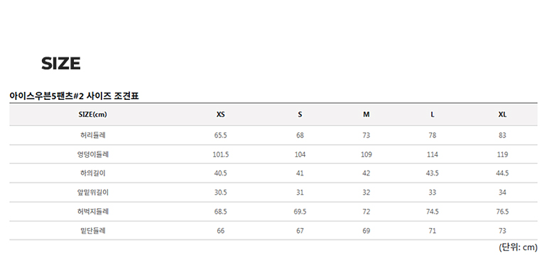Click the 하의길이 row label

pos(93,173)
